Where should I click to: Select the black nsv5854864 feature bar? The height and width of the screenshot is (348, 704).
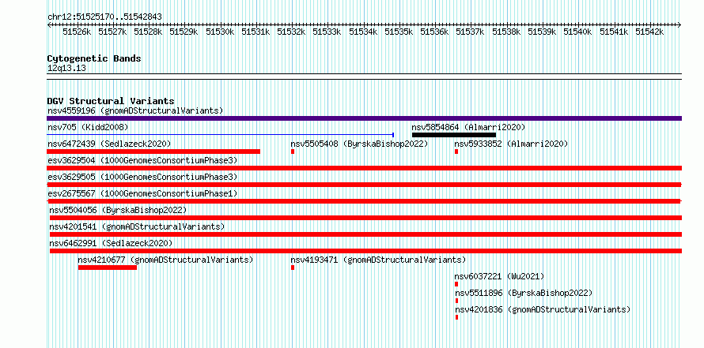pyautogui.click(x=454, y=135)
